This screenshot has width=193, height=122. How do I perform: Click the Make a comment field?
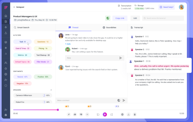pyautogui.click(x=86, y=100)
